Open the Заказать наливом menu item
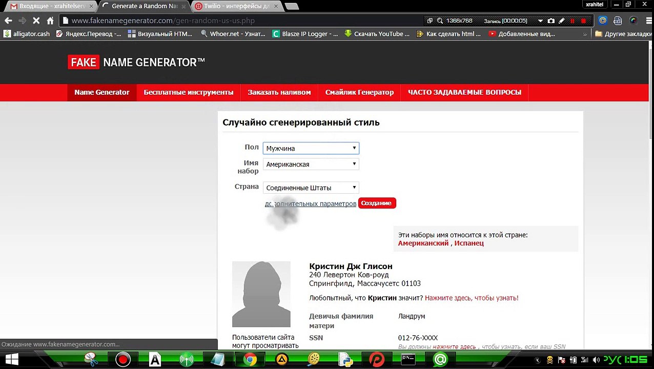Image resolution: width=654 pixels, height=369 pixels. point(279,92)
